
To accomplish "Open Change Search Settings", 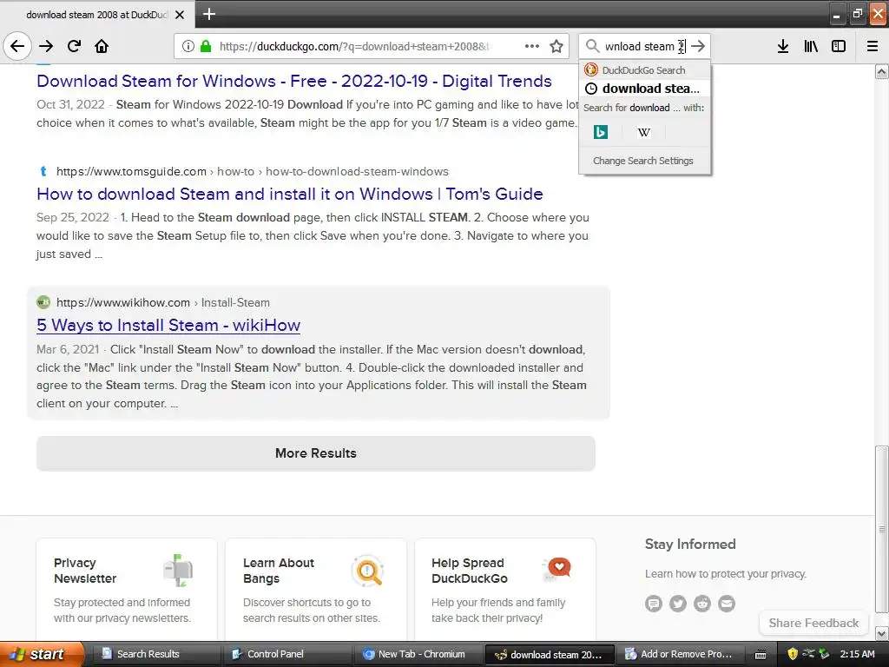I will 643,161.
